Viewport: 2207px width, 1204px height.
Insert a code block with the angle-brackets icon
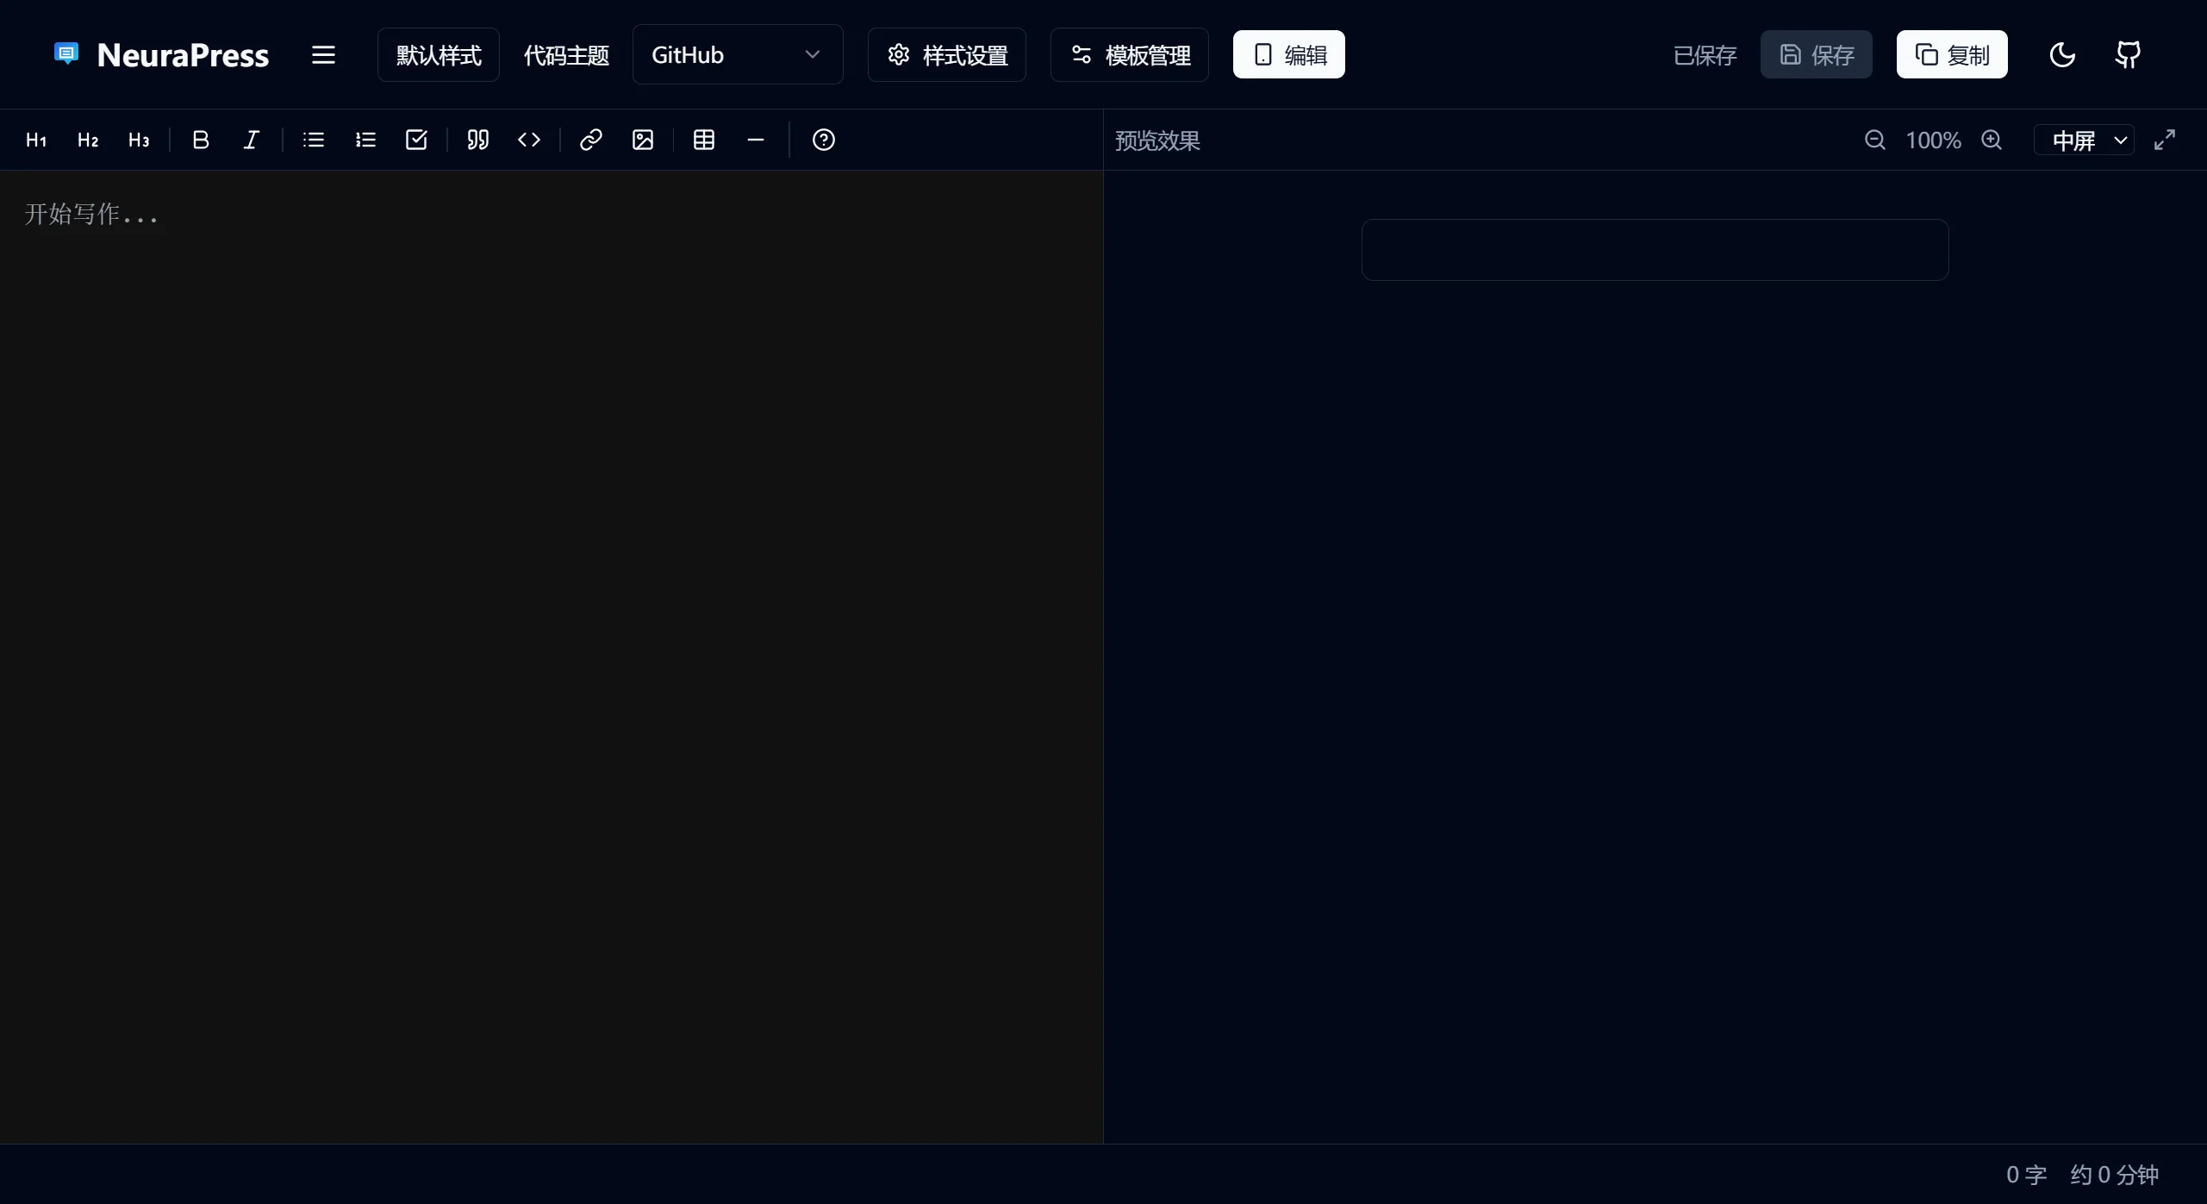529,140
